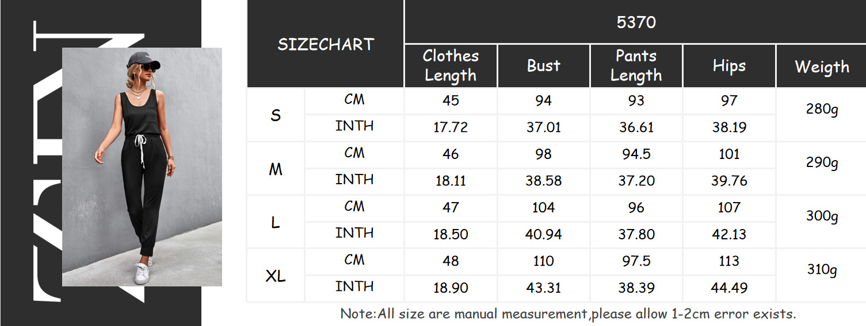Select the 310g weight cell
This screenshot has height=326, width=866.
tap(822, 269)
